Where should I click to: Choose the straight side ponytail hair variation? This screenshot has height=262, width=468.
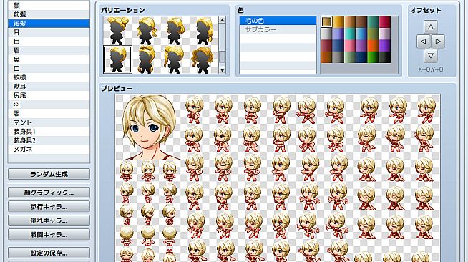[x=175, y=59]
